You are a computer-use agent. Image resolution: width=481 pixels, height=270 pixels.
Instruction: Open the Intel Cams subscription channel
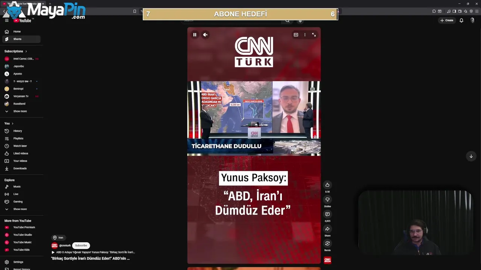pyautogui.click(x=22, y=59)
